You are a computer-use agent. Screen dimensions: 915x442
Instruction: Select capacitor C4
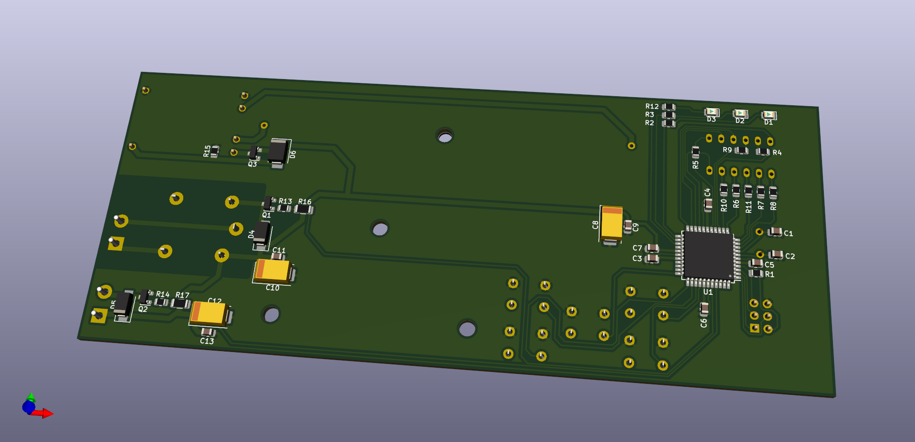coord(708,205)
